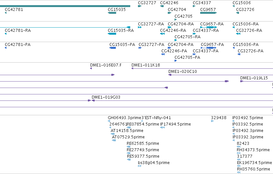Image resolution: width=273 pixels, height=174 pixels.
Task: Click transcript CG32727-RA label
Action: click(x=151, y=24)
